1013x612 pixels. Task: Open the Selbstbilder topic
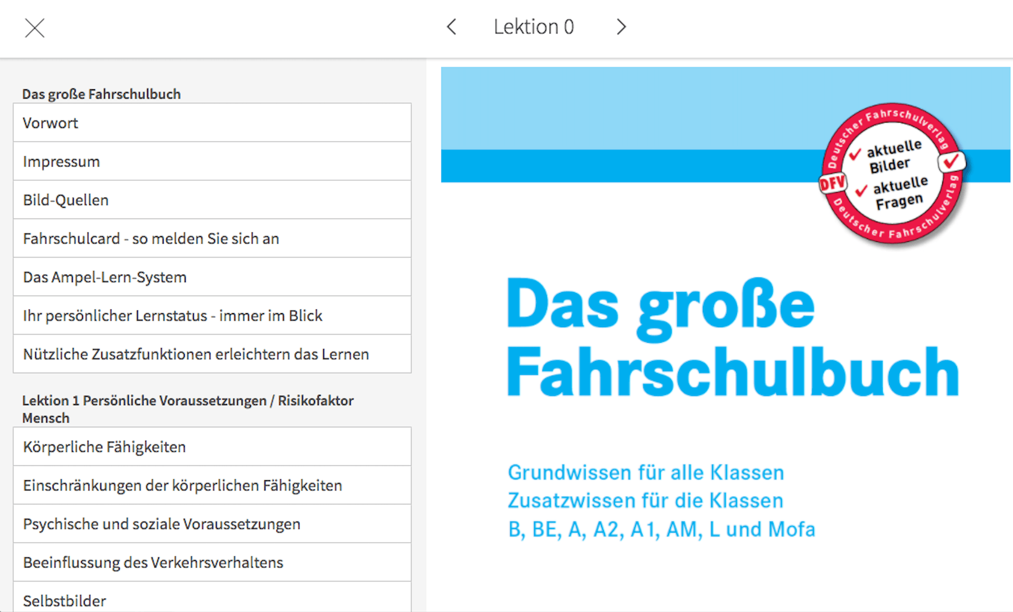tap(212, 598)
